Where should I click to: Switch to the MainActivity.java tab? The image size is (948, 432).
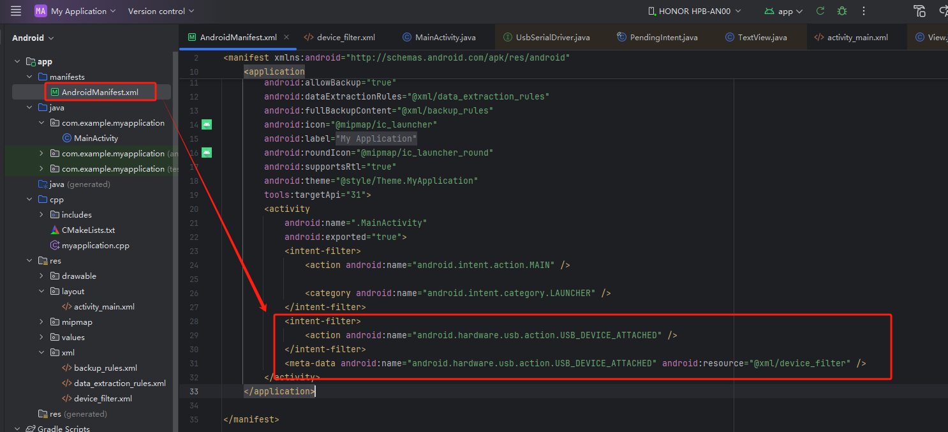(440, 37)
